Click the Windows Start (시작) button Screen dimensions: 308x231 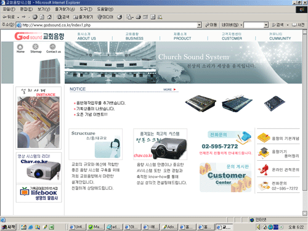[9, 227]
